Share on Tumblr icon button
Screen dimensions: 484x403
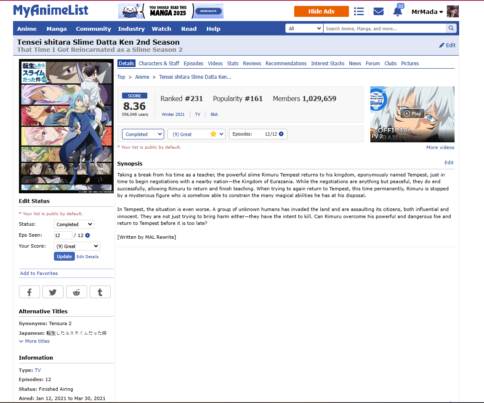coord(100,292)
